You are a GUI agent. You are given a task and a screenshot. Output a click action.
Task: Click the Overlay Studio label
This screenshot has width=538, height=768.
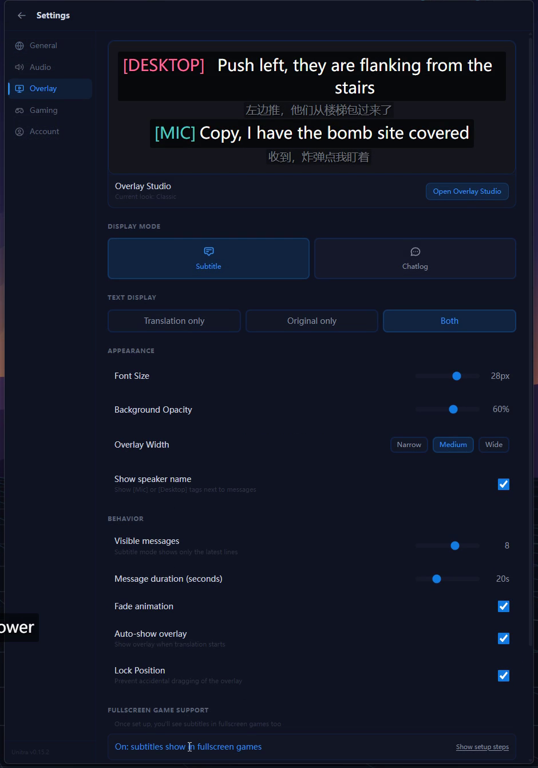tap(143, 186)
